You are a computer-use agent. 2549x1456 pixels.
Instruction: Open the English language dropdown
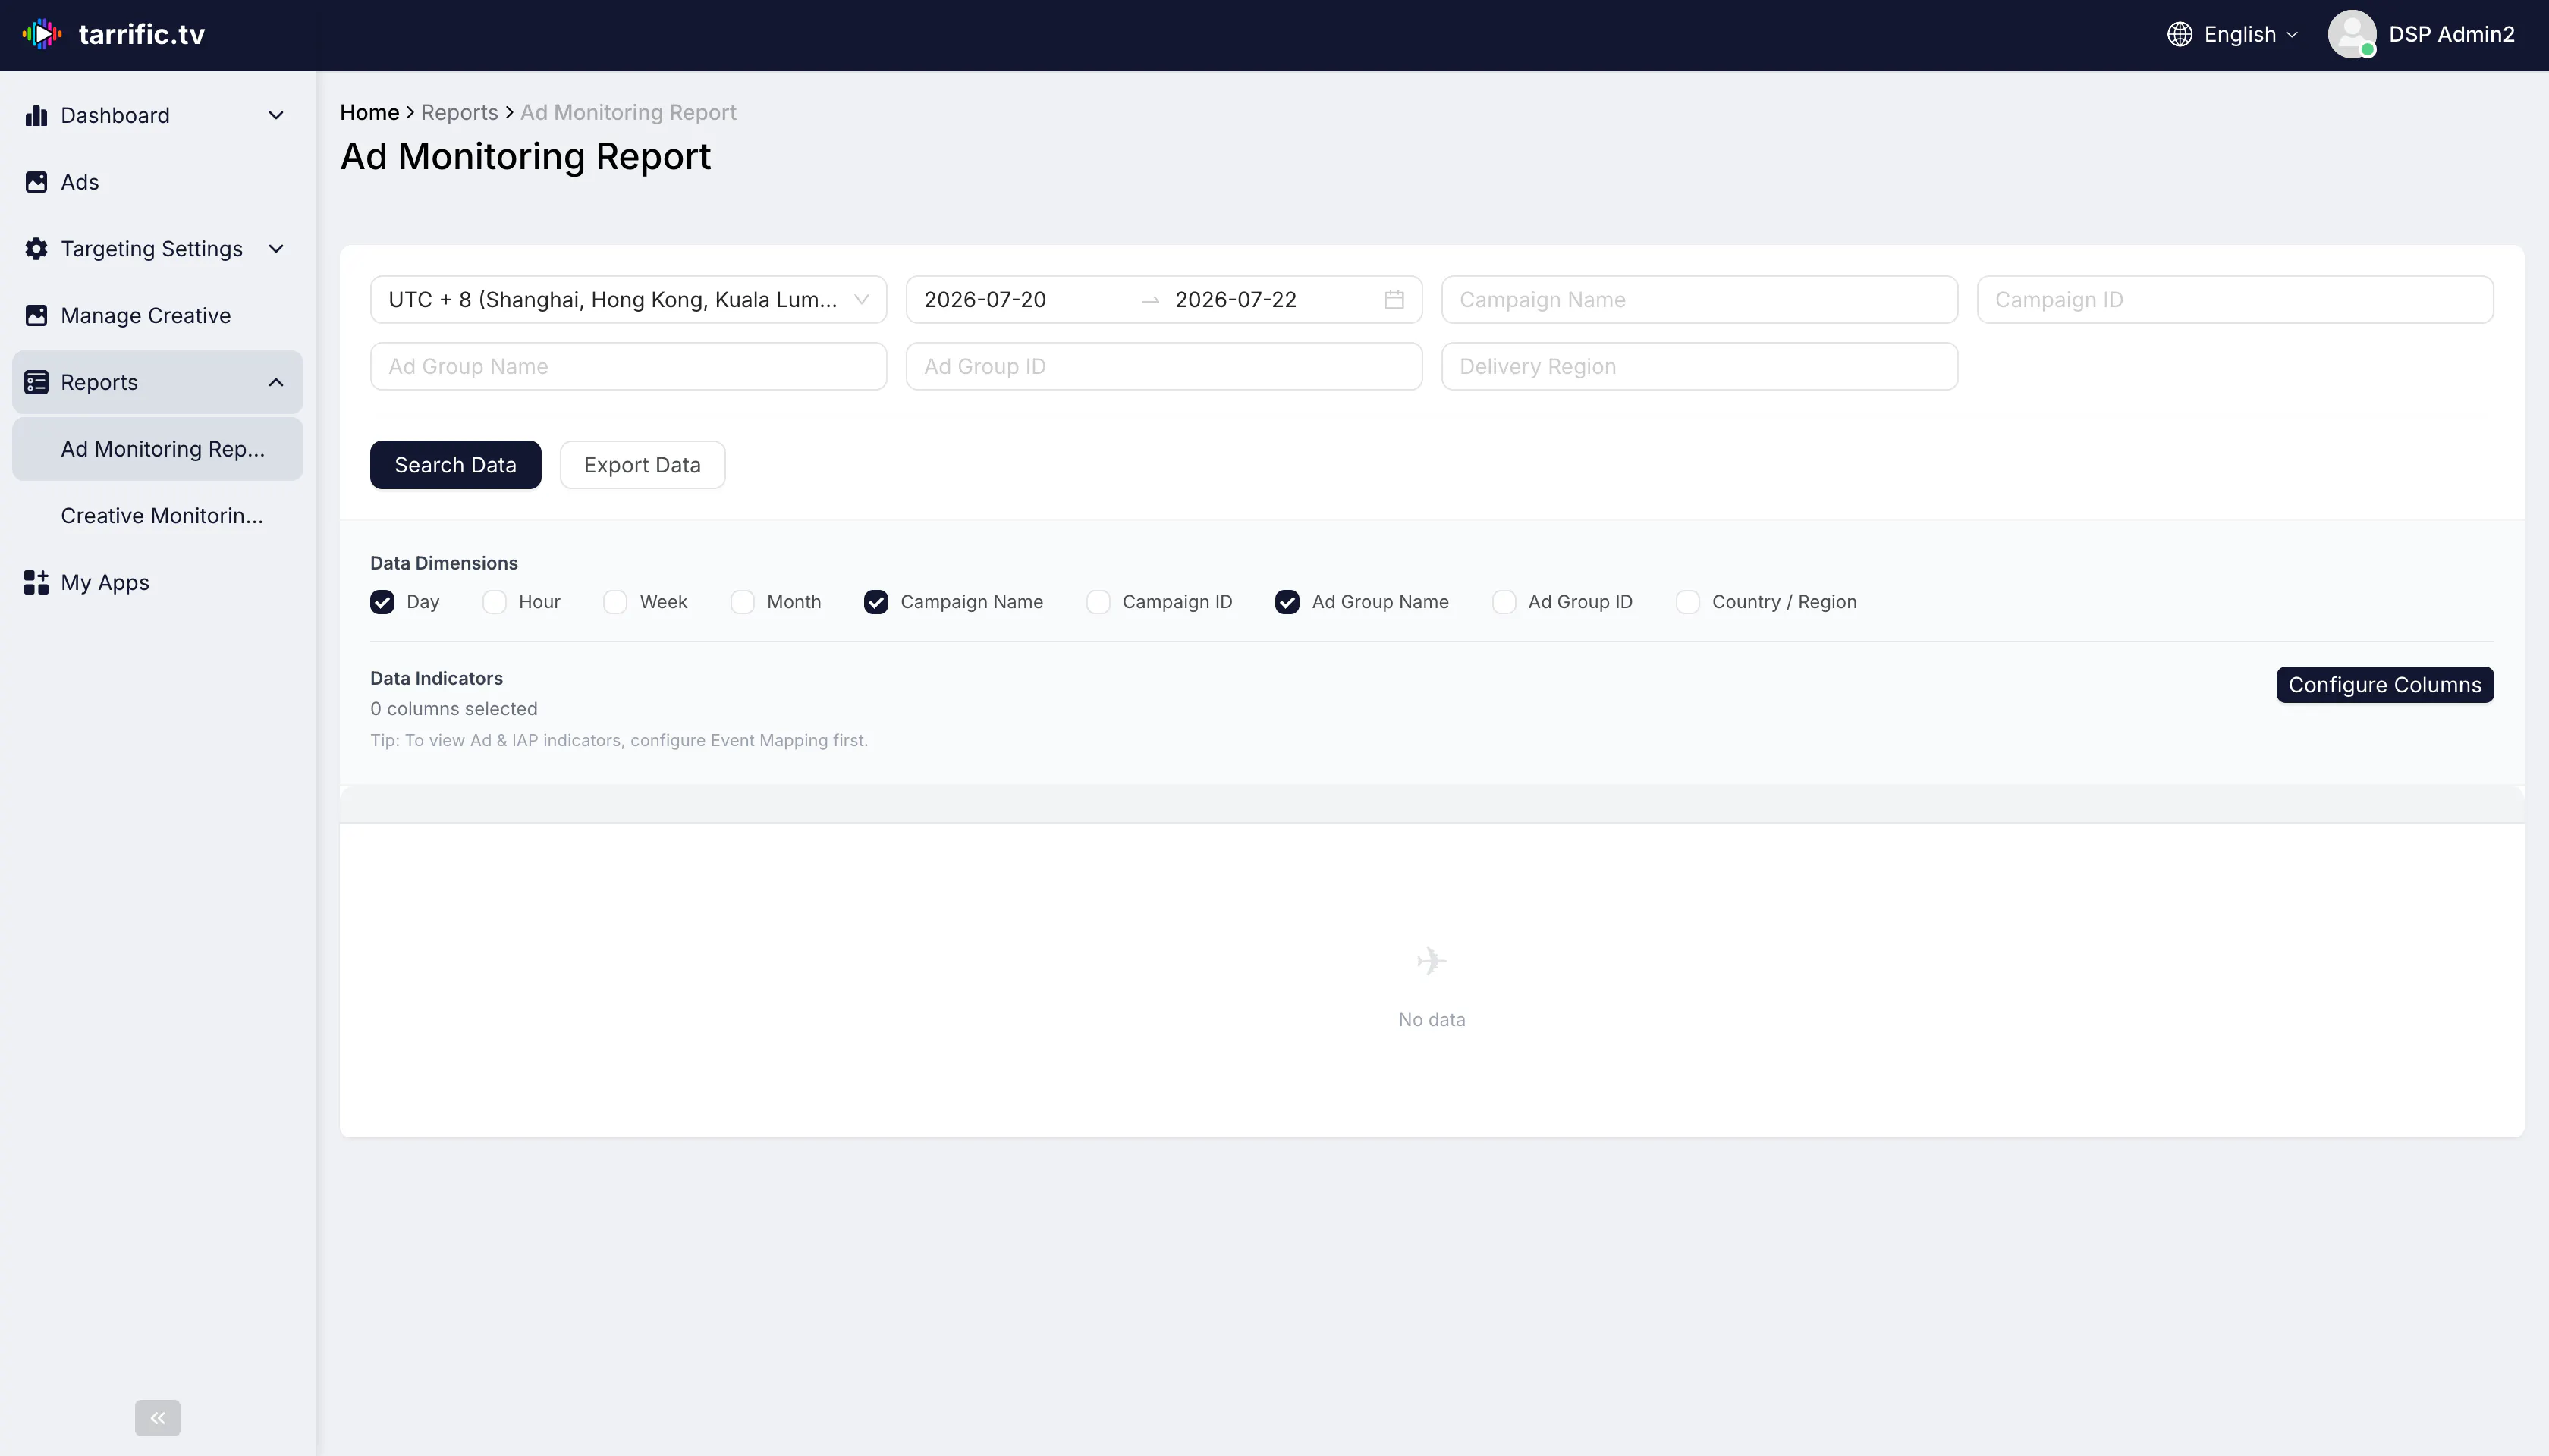[x=2233, y=34]
